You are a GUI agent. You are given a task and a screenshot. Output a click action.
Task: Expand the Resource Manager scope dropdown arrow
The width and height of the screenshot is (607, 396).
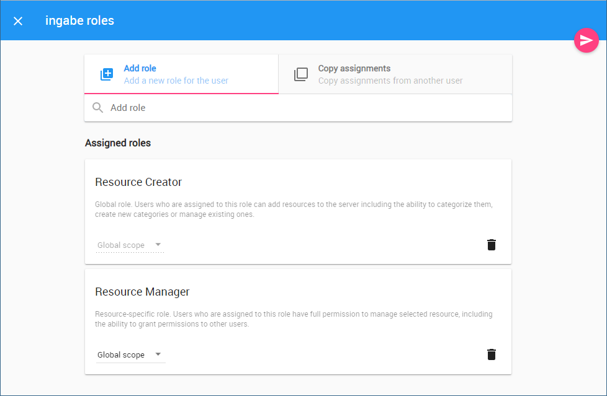tap(158, 354)
